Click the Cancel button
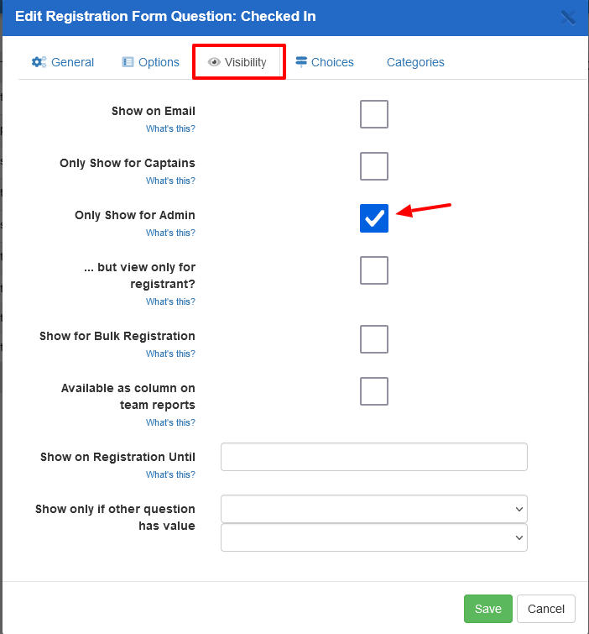Image resolution: width=589 pixels, height=634 pixels. pos(546,609)
